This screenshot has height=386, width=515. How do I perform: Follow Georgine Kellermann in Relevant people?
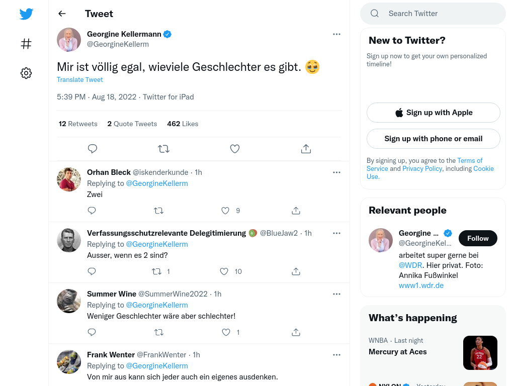pos(478,238)
